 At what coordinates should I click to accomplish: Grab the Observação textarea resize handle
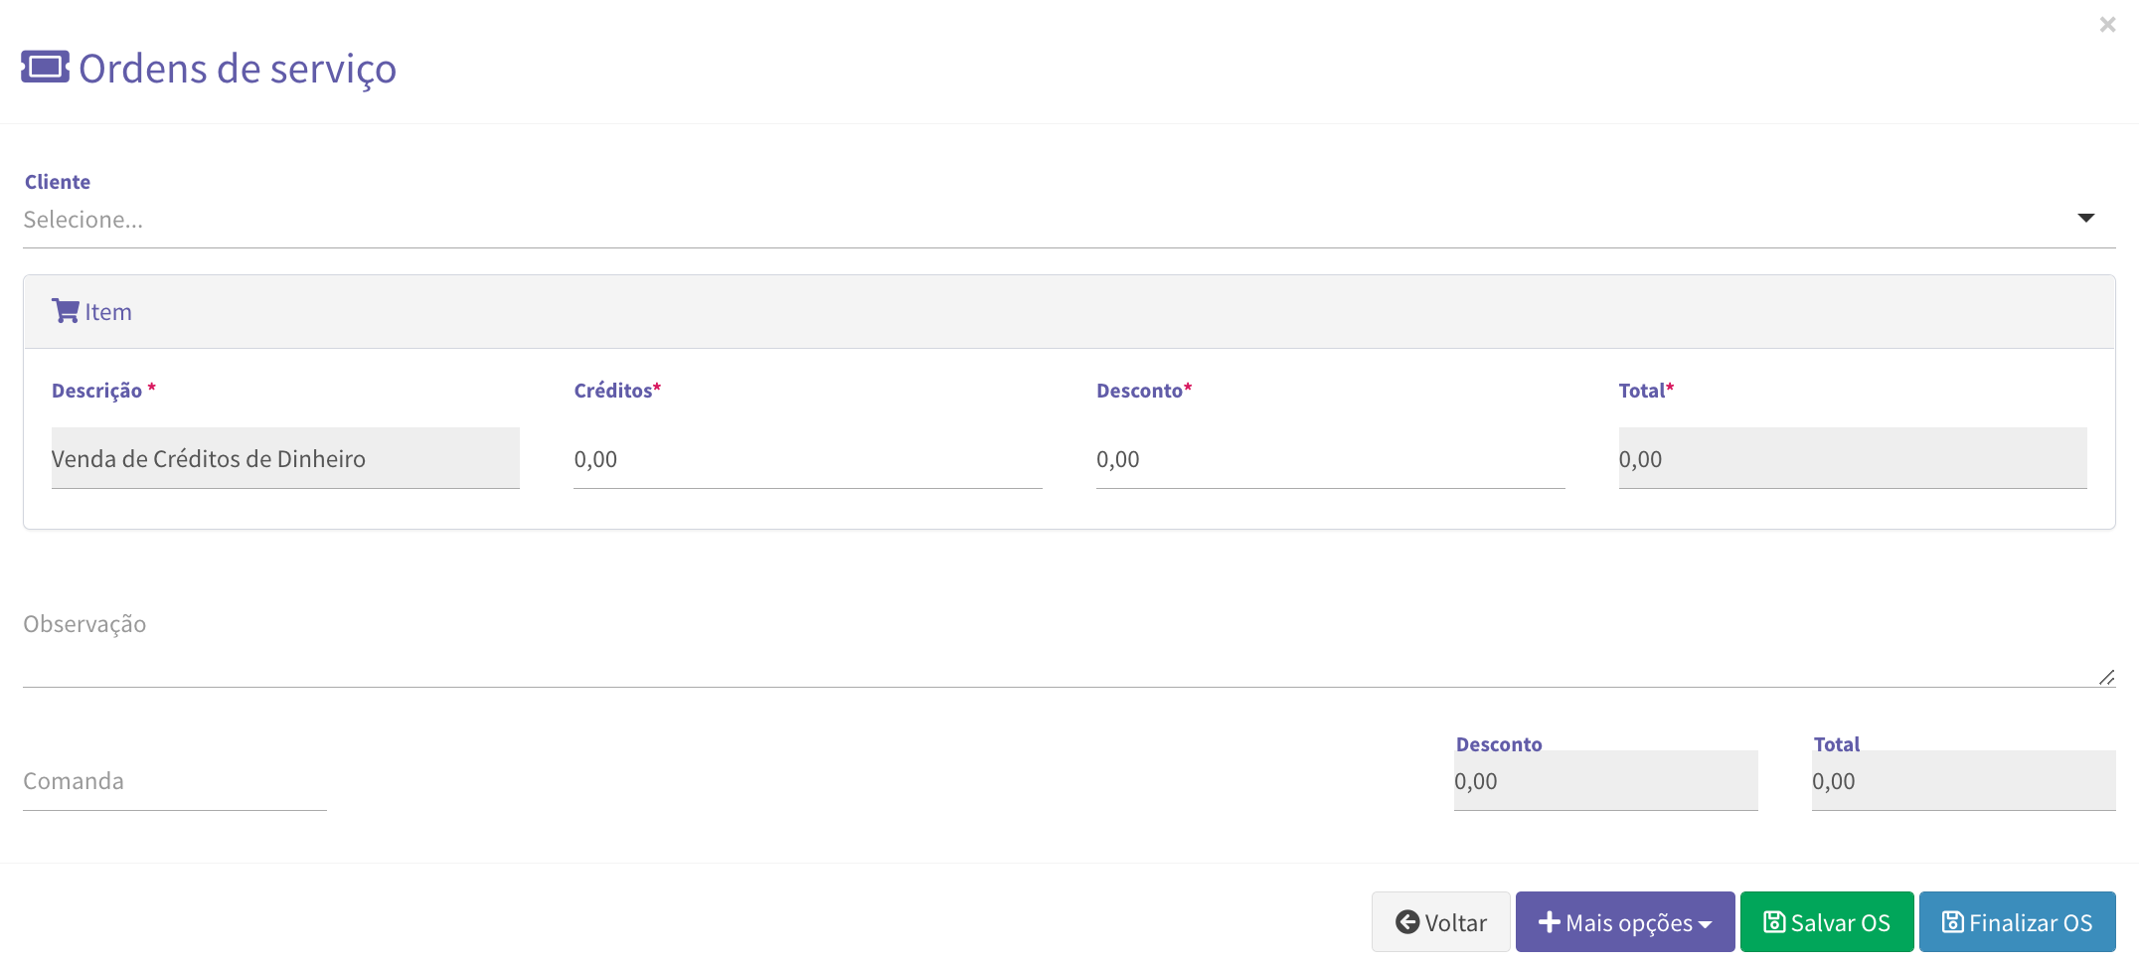point(2106,677)
